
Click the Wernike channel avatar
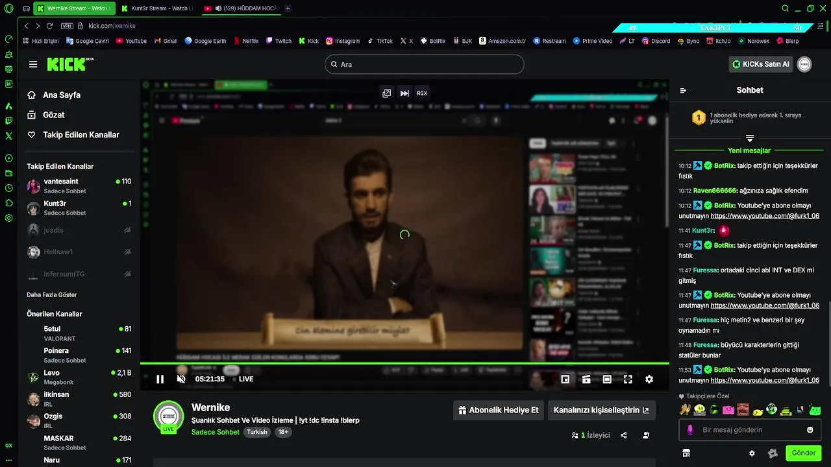[x=168, y=416]
